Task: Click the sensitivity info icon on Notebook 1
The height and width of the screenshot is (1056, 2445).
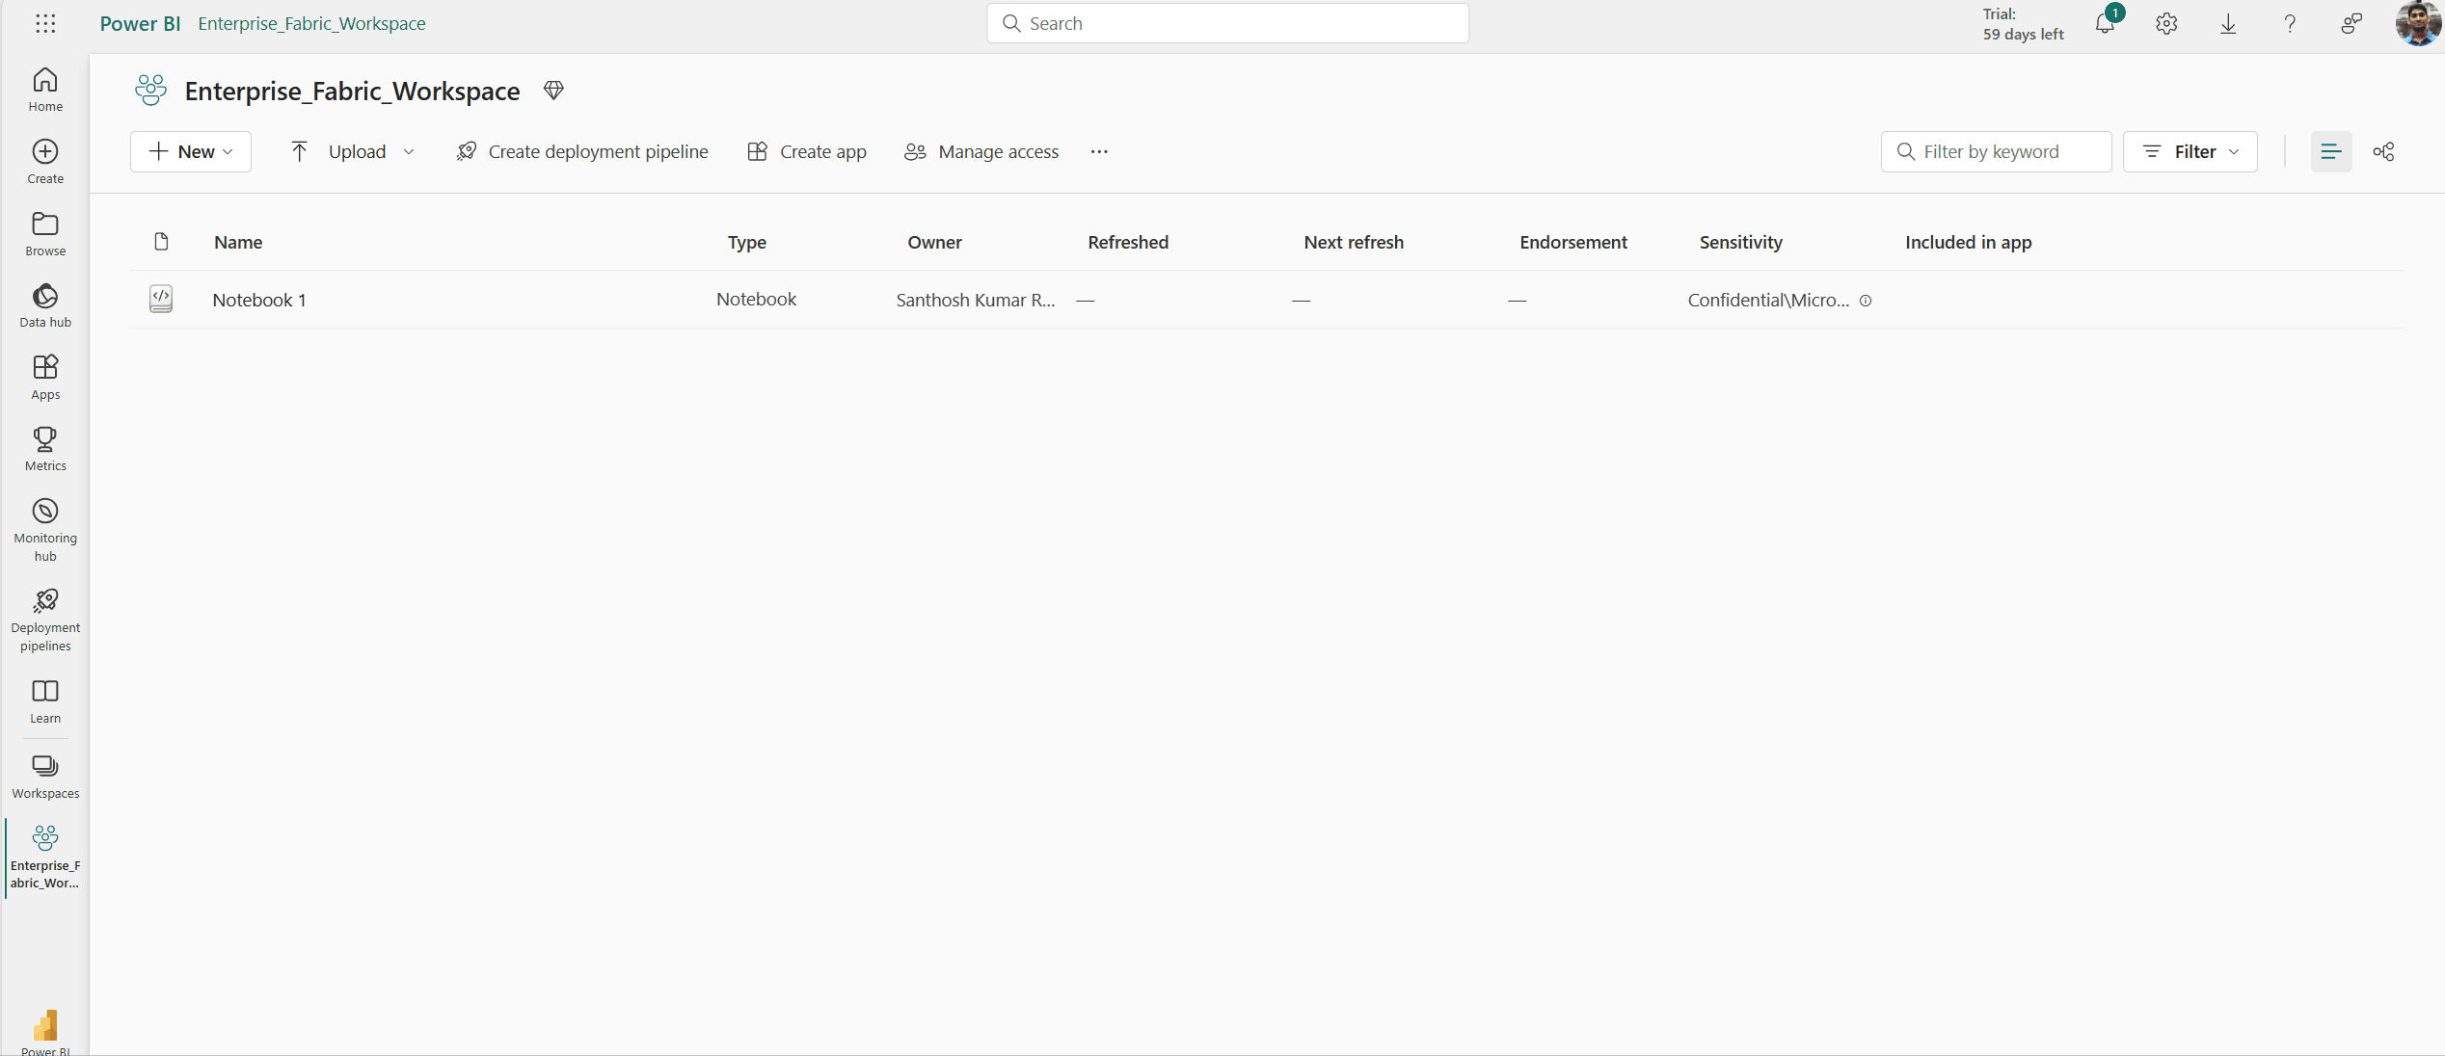Action: (x=1867, y=299)
